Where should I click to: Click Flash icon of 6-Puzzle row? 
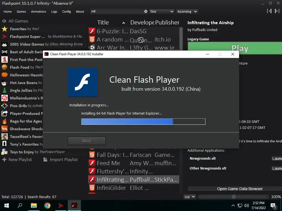92,31
